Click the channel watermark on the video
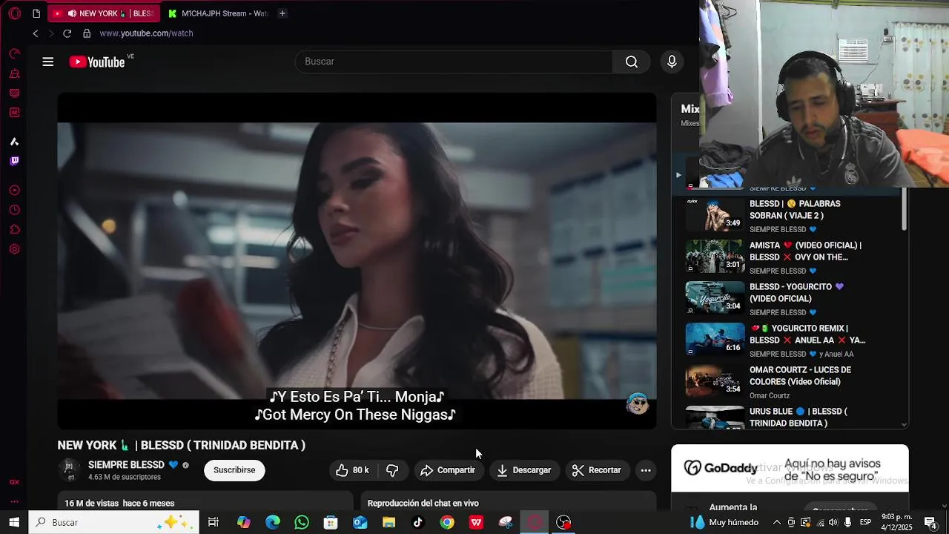Screen dimensions: 949x534 [x=638, y=403]
